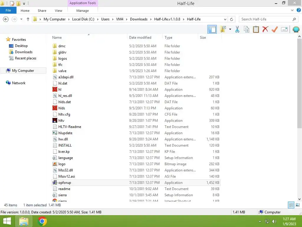The width and height of the screenshot is (302, 227).
Task: Select the dmc folder icon
Action: [55, 46]
